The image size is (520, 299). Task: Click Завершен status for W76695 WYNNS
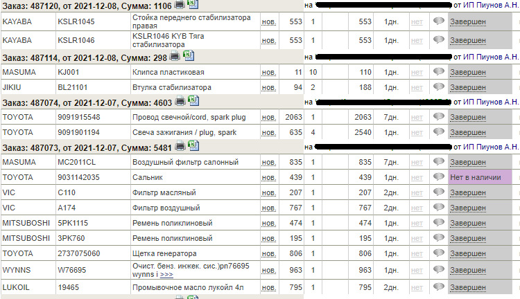click(x=467, y=270)
